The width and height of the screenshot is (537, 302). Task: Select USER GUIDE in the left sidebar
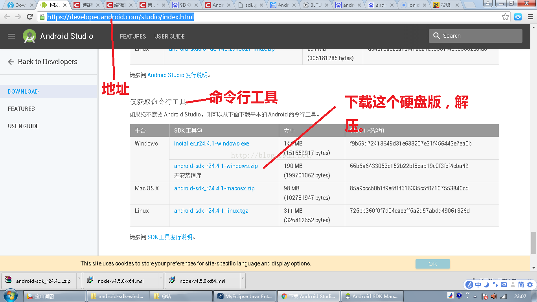click(23, 126)
